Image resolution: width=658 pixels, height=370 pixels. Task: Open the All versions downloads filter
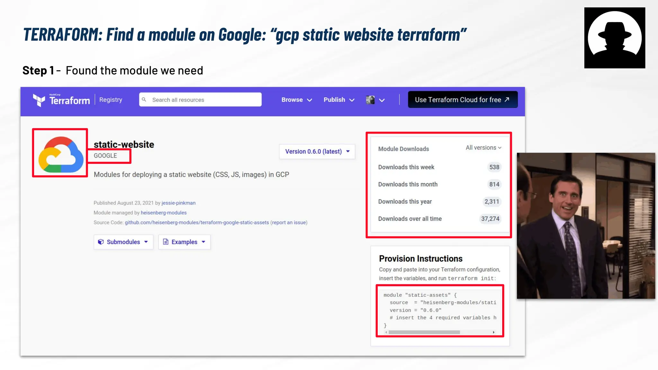pos(484,148)
